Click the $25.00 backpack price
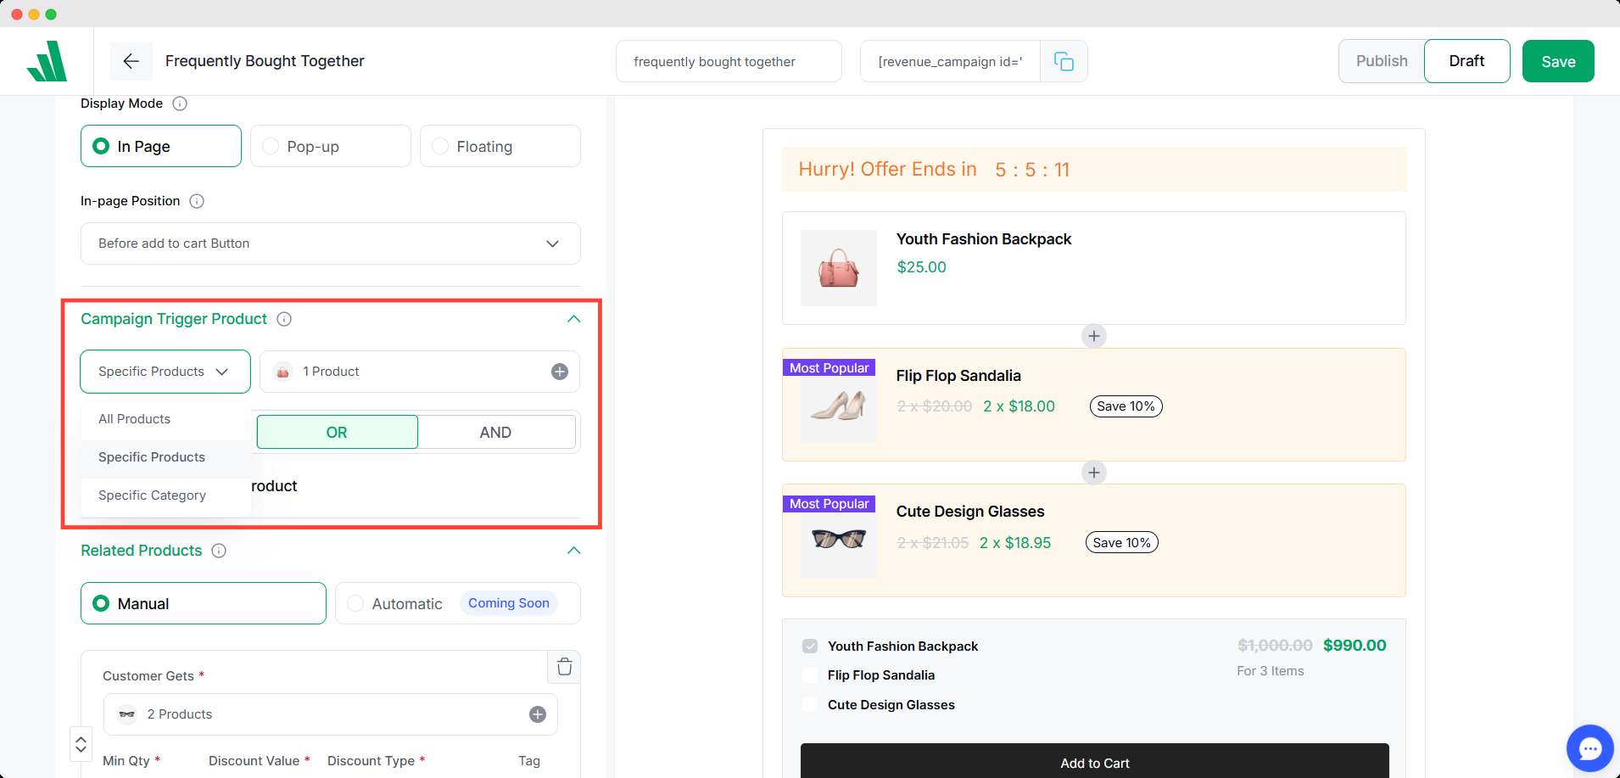The width and height of the screenshot is (1620, 778). (922, 267)
